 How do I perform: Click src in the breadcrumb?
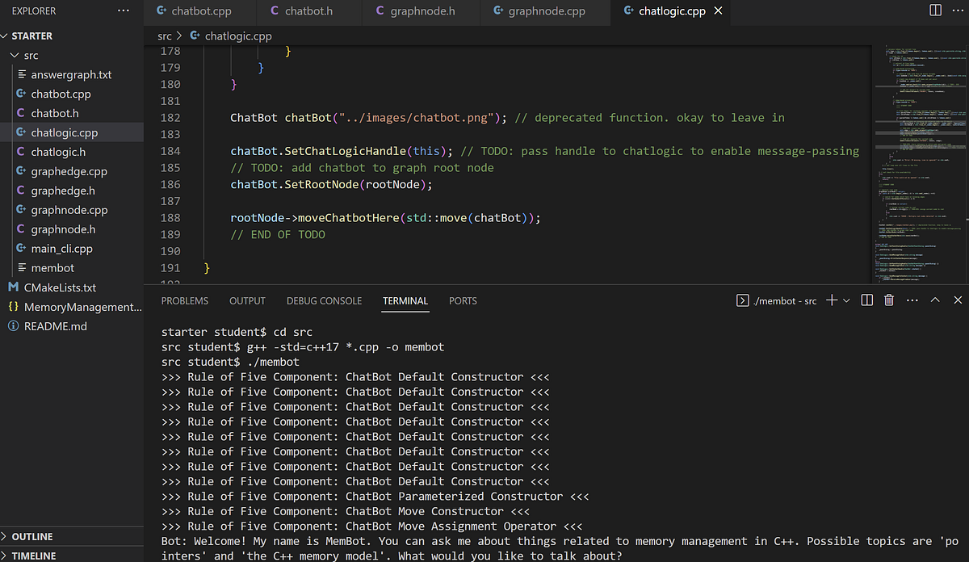tap(165, 36)
